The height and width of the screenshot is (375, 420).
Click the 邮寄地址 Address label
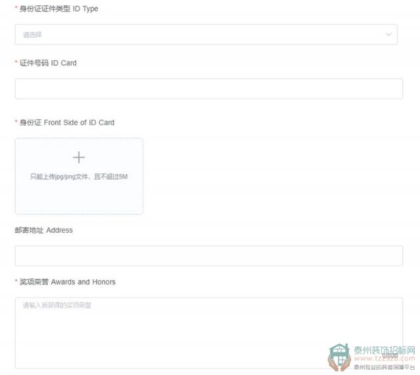44,230
